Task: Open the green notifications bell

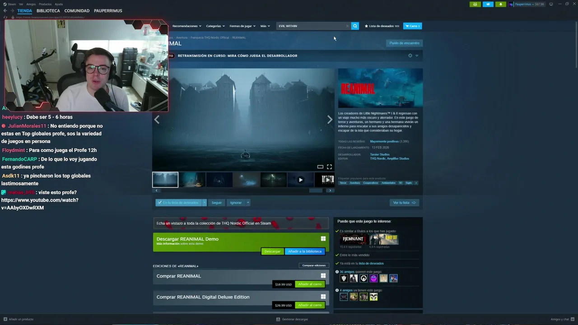Action: pos(500,4)
